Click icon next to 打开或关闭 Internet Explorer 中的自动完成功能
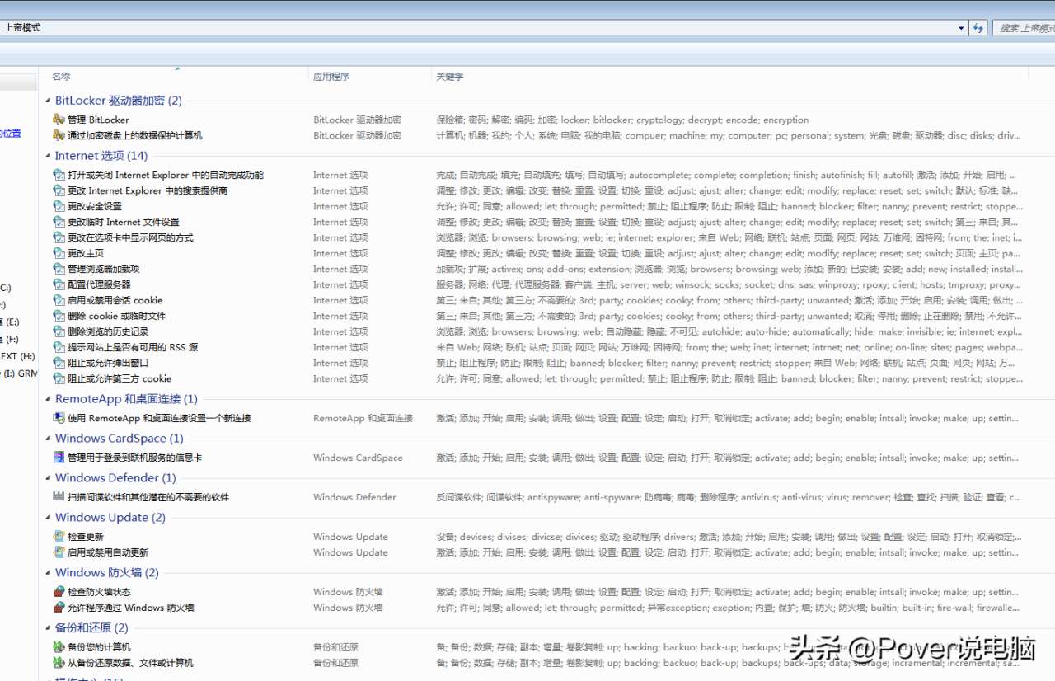The image size is (1055, 681). click(x=59, y=175)
